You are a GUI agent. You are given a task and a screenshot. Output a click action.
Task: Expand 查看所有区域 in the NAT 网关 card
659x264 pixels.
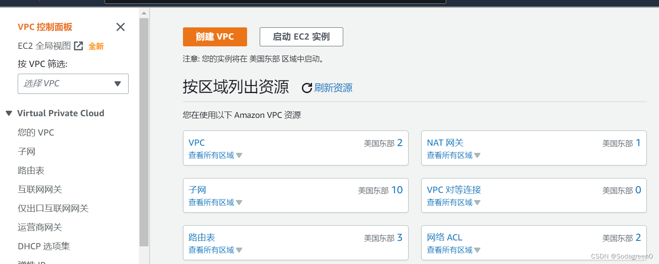454,155
